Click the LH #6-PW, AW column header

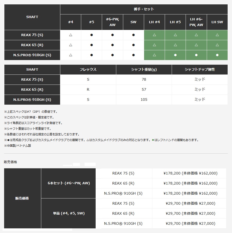point(196,22)
